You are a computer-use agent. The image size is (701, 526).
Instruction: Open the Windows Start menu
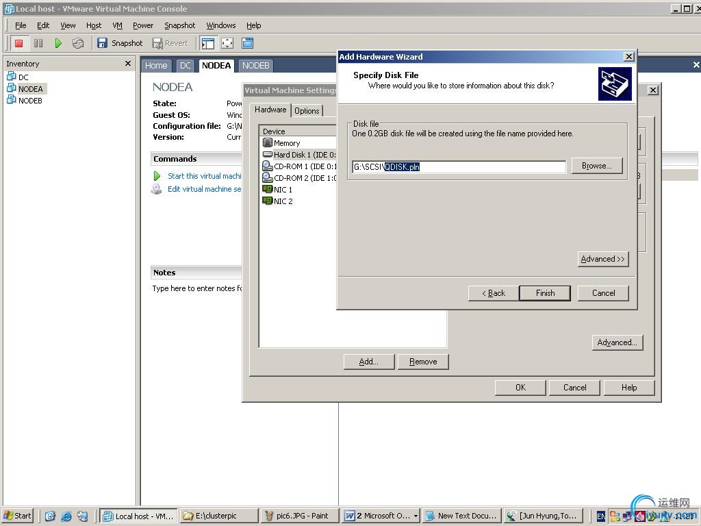point(17,516)
